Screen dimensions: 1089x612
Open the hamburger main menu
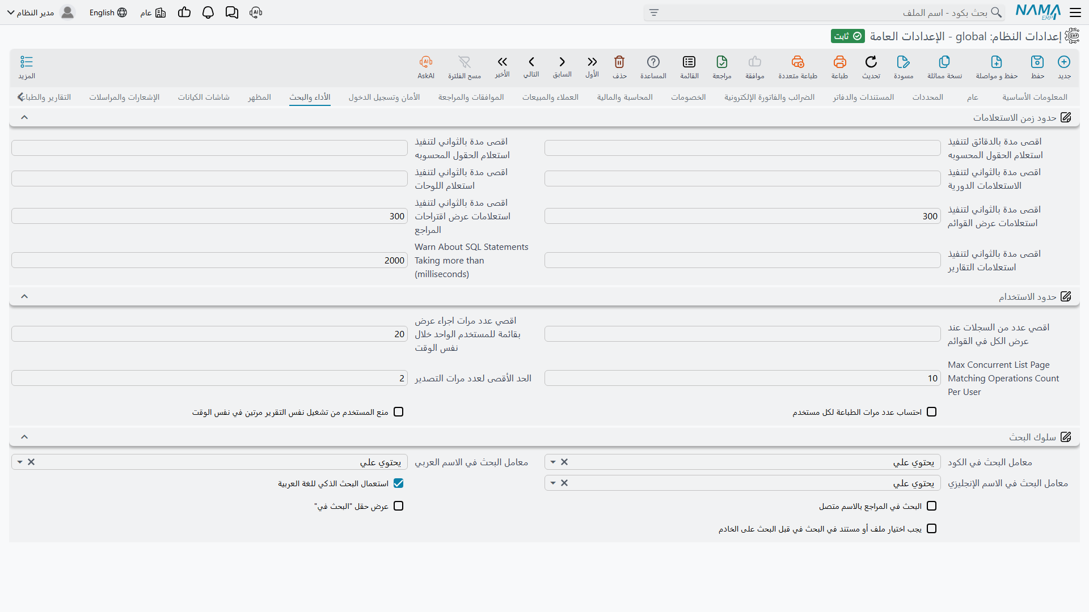[1075, 12]
